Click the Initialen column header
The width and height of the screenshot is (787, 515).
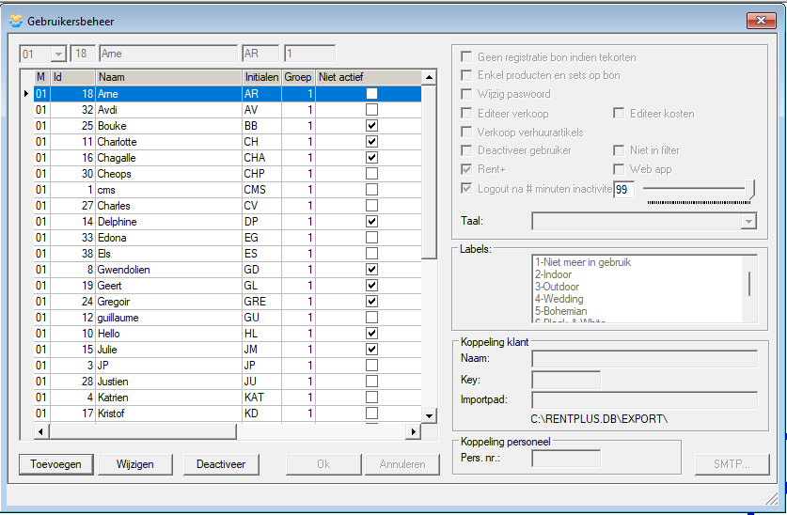[260, 76]
